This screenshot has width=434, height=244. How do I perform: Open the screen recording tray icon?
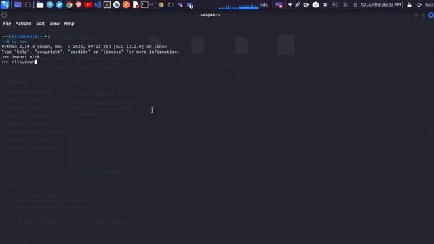coord(279,5)
